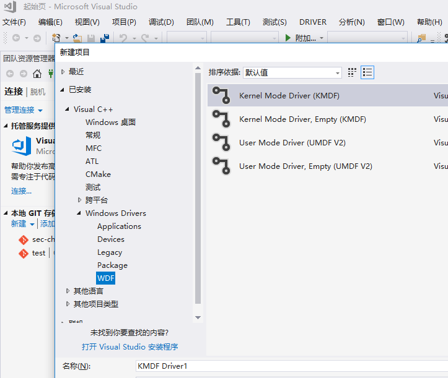This screenshot has height=378, width=448.
Task: Open the Debug menu
Action: tap(161, 22)
